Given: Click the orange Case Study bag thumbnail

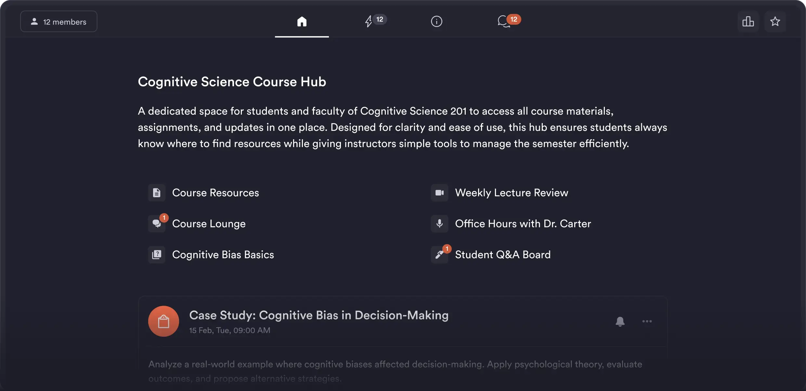Looking at the screenshot, I should tap(163, 321).
